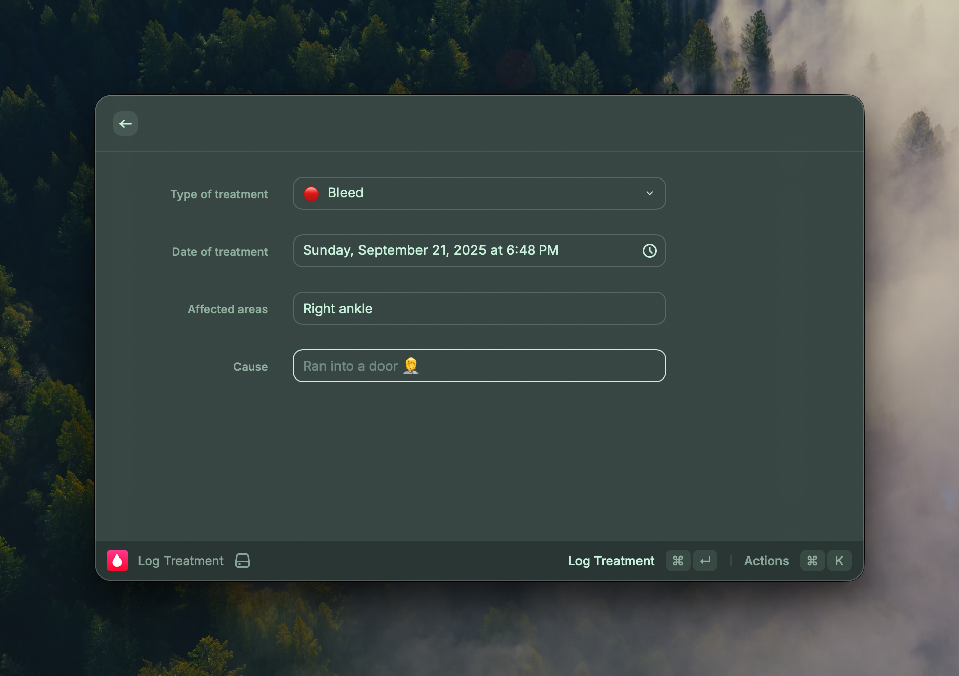Click the Type of treatment label
This screenshot has width=959, height=676.
pos(219,194)
